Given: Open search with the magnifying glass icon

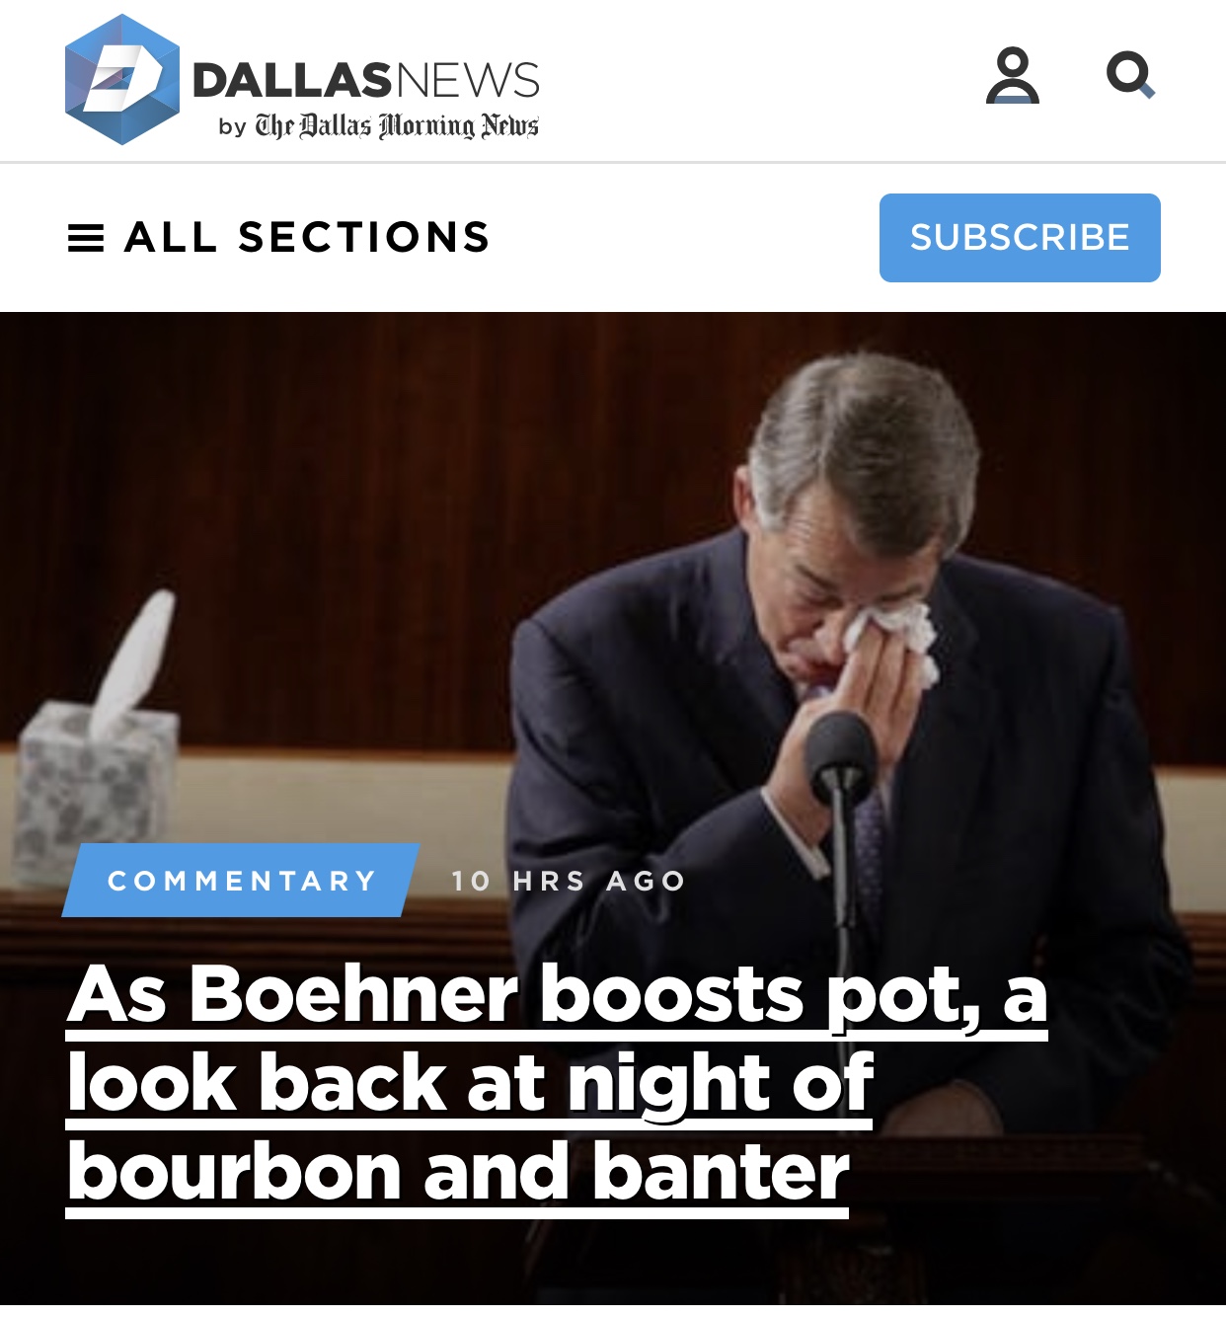Looking at the screenshot, I should coord(1130,75).
